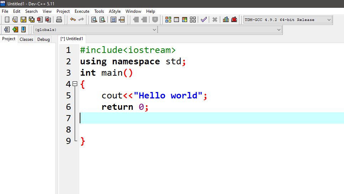
Task: Click the opening brace on line 4
Action: point(83,84)
